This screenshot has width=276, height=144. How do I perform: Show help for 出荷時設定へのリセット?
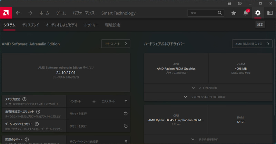pyautogui.click(x=38, y=112)
